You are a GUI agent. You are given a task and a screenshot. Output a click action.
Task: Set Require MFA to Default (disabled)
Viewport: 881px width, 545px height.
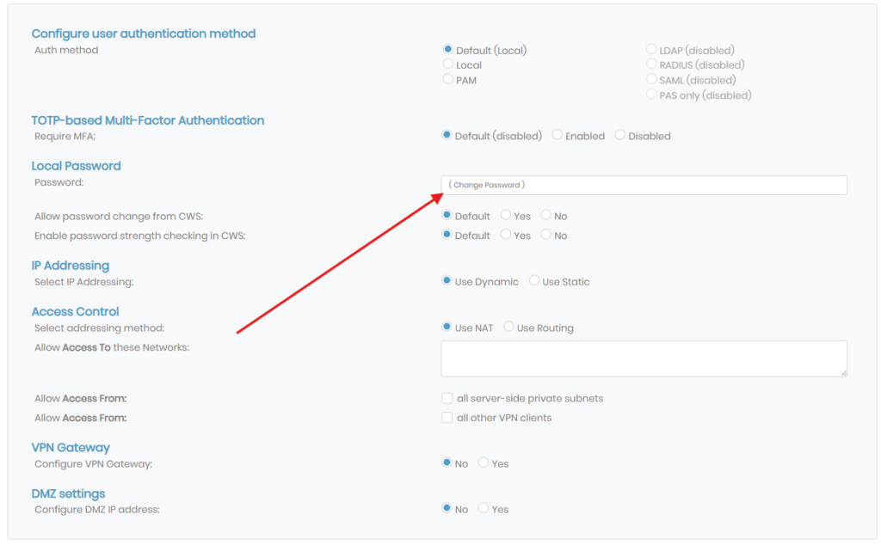pyautogui.click(x=447, y=135)
